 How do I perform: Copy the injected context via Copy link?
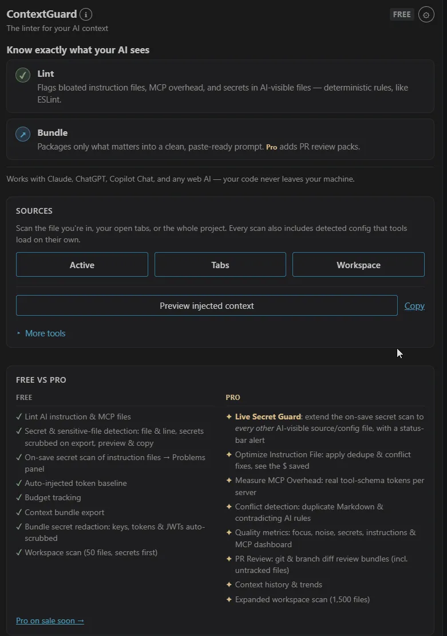(414, 306)
